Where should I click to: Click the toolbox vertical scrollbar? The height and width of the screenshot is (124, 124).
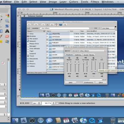coord(9,88)
